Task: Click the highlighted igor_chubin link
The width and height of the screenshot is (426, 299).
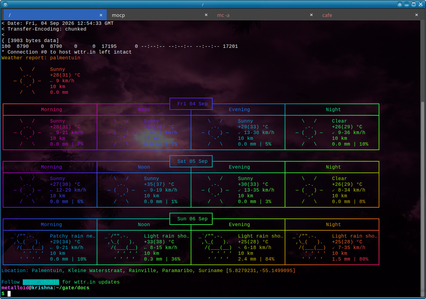Action: tap(41, 282)
